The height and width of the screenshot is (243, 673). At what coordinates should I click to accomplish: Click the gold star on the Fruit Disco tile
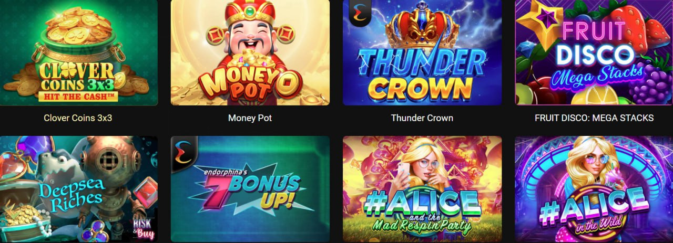[538, 24]
